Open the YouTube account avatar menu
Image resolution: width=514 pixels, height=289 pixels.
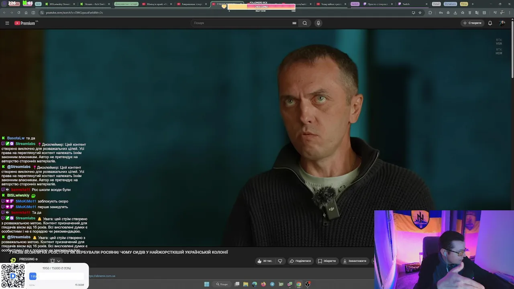(502, 23)
